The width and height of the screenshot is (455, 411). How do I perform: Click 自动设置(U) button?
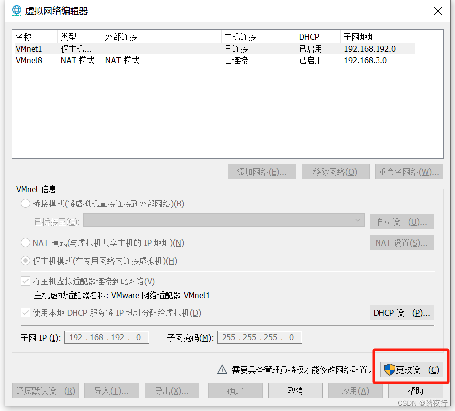pos(402,222)
